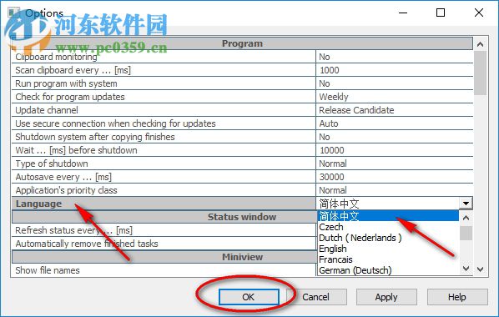Click the Auto secure connection value

(x=395, y=123)
